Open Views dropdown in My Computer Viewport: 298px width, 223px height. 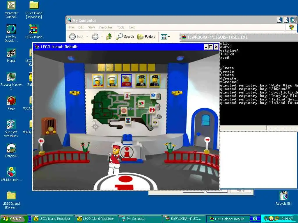[165, 37]
